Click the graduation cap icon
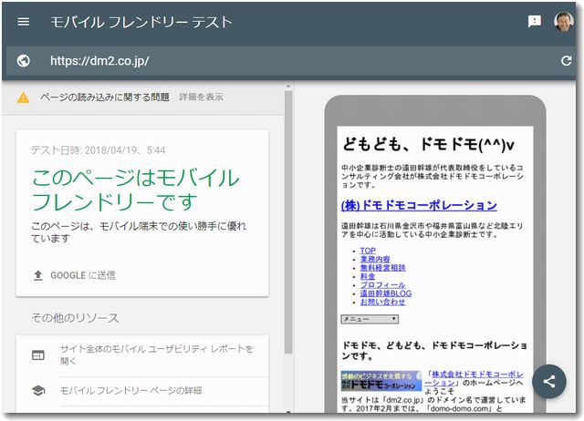The image size is (584, 421). 38,391
